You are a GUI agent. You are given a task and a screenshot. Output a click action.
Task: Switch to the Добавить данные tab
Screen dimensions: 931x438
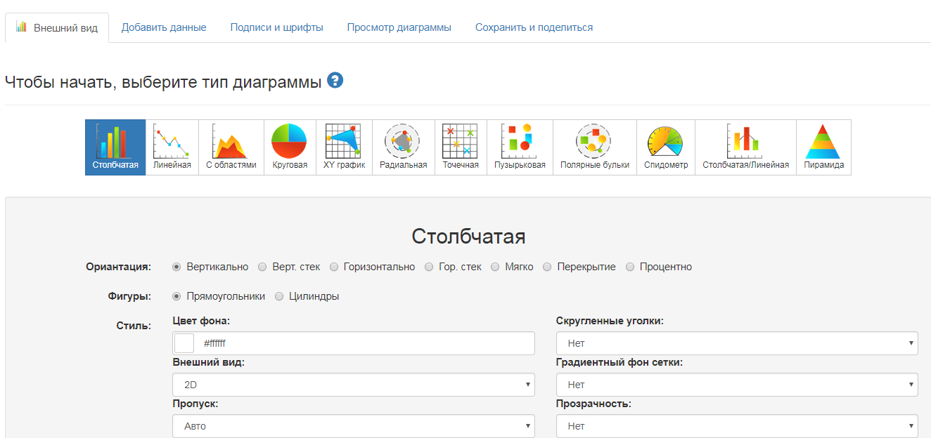coord(164,26)
